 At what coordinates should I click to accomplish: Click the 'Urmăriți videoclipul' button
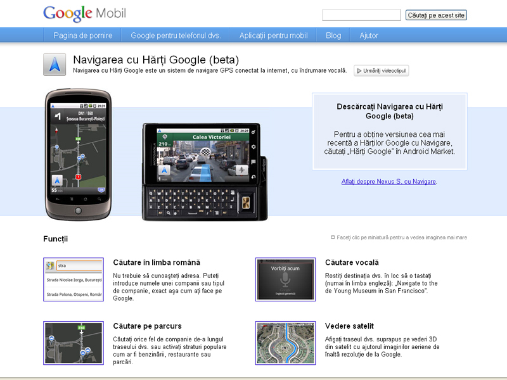(x=382, y=71)
